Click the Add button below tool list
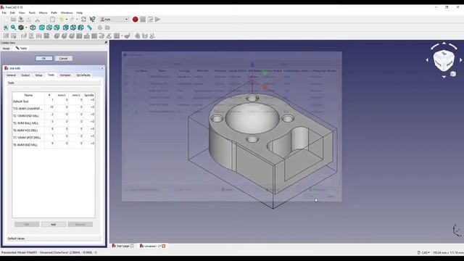 click(x=54, y=224)
